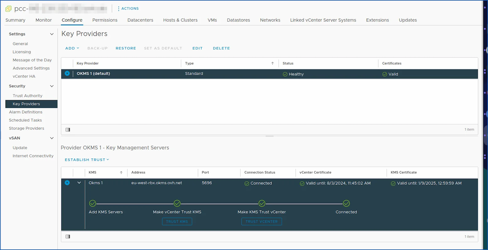Click the Add KMS Servers step checkmark
The height and width of the screenshot is (250, 488).
point(92,203)
